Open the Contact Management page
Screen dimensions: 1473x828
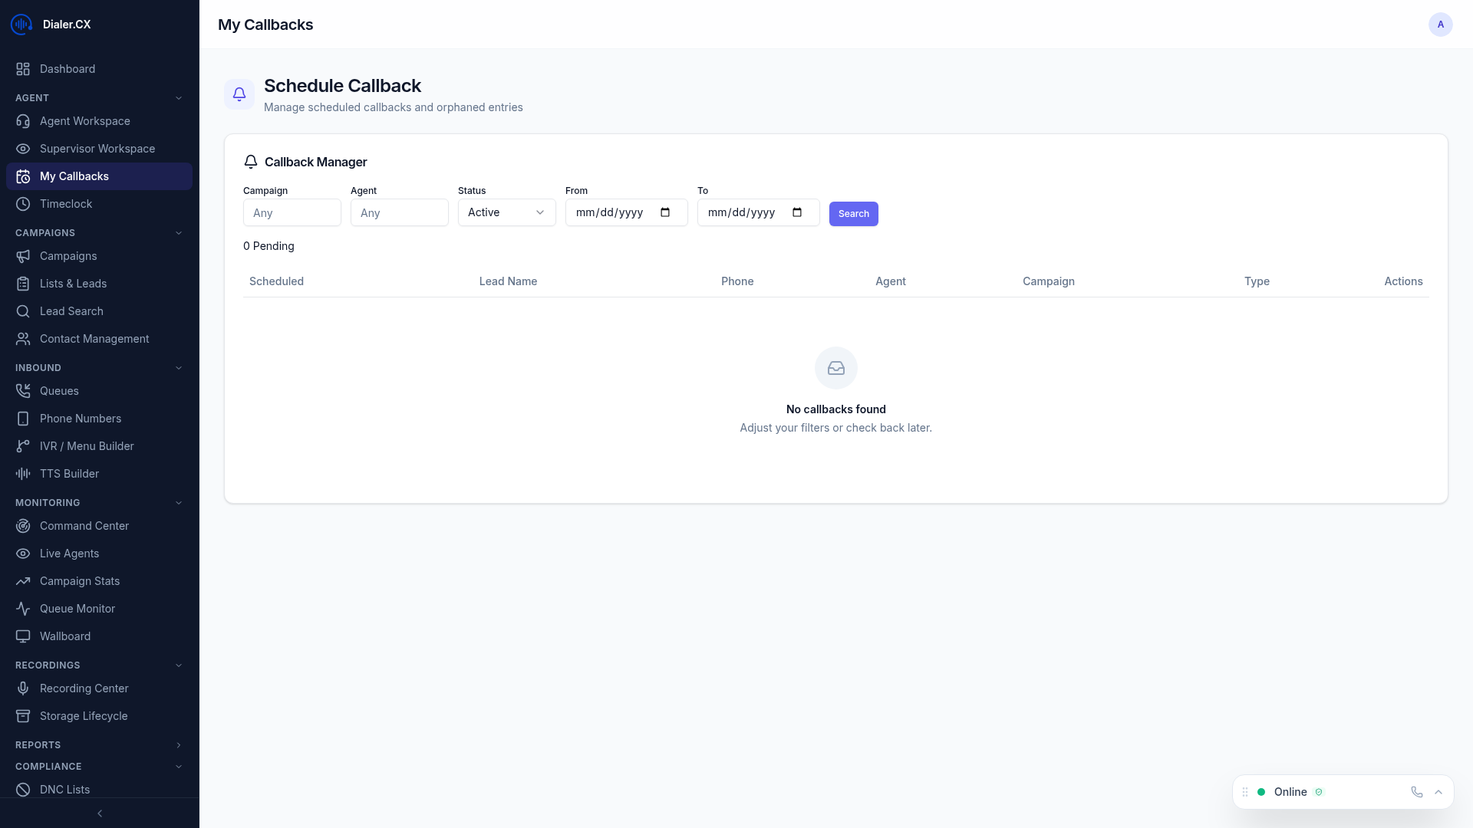94,339
